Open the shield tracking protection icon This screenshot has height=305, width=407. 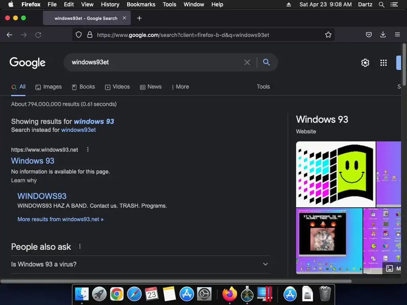(79, 35)
